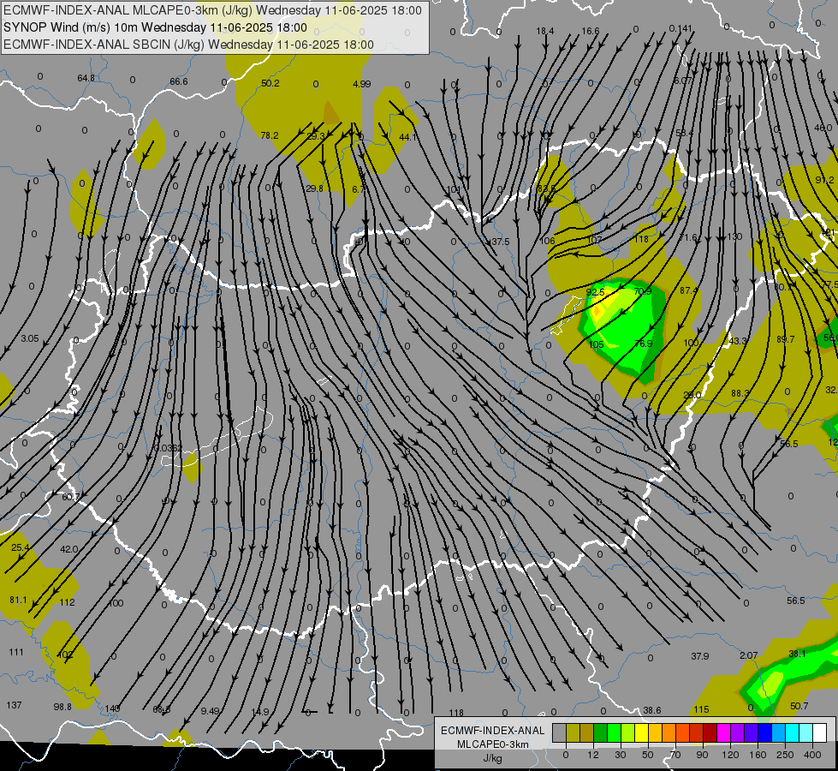This screenshot has width=838, height=771.
Task: Click the map value 18.4
Action: (x=545, y=31)
